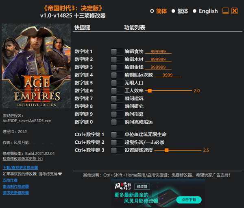244x208 pixels.
Task: Toggle 单位&建筑无限生命 switch
Action: (x=117, y=134)
